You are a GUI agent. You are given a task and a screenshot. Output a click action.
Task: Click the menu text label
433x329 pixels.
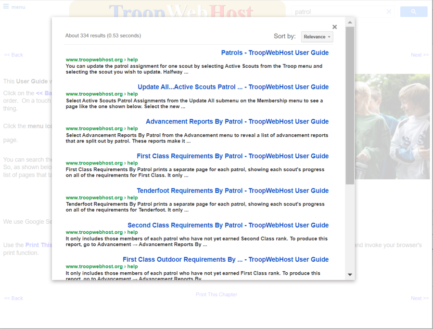pyautogui.click(x=18, y=7)
